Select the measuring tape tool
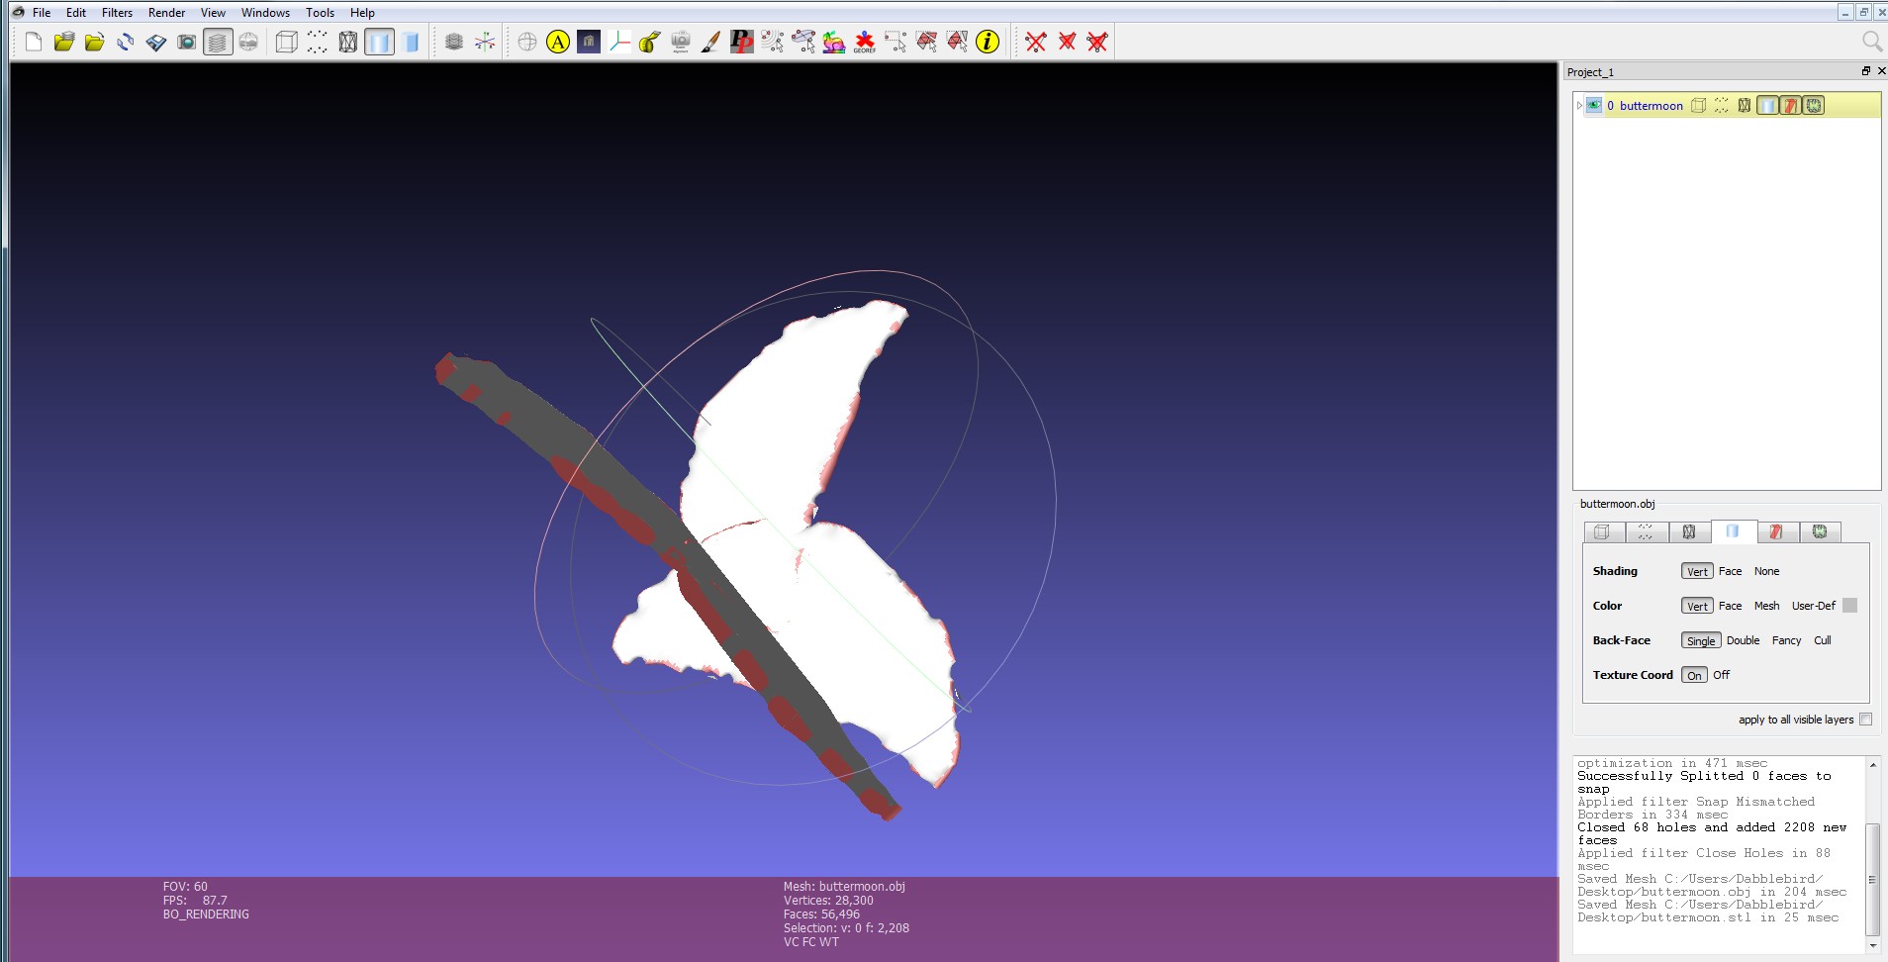 650,42
